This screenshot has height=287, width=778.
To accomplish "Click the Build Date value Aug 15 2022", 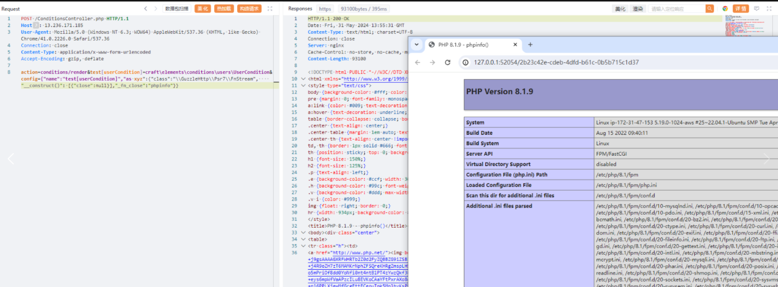I will [x=622, y=133].
